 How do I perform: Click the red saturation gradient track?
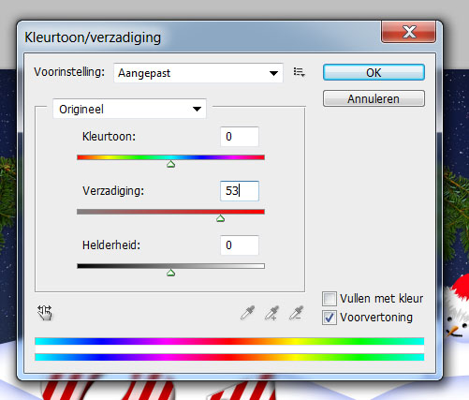[x=170, y=212]
